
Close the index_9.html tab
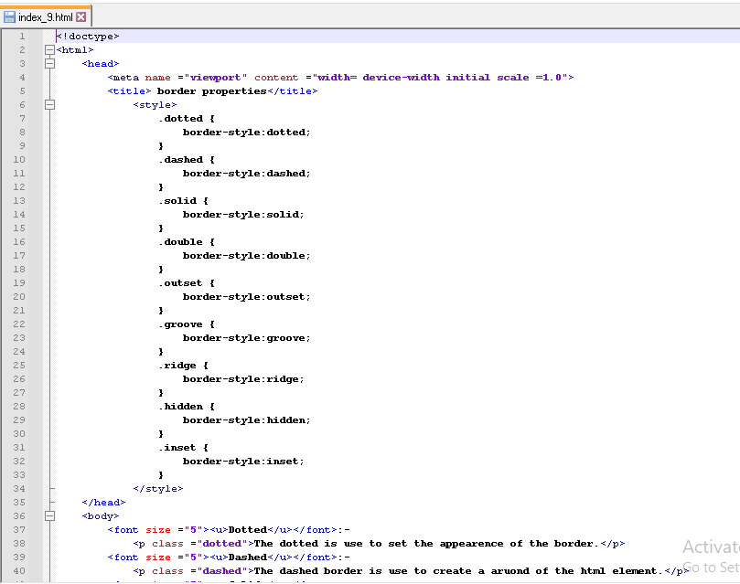point(80,17)
